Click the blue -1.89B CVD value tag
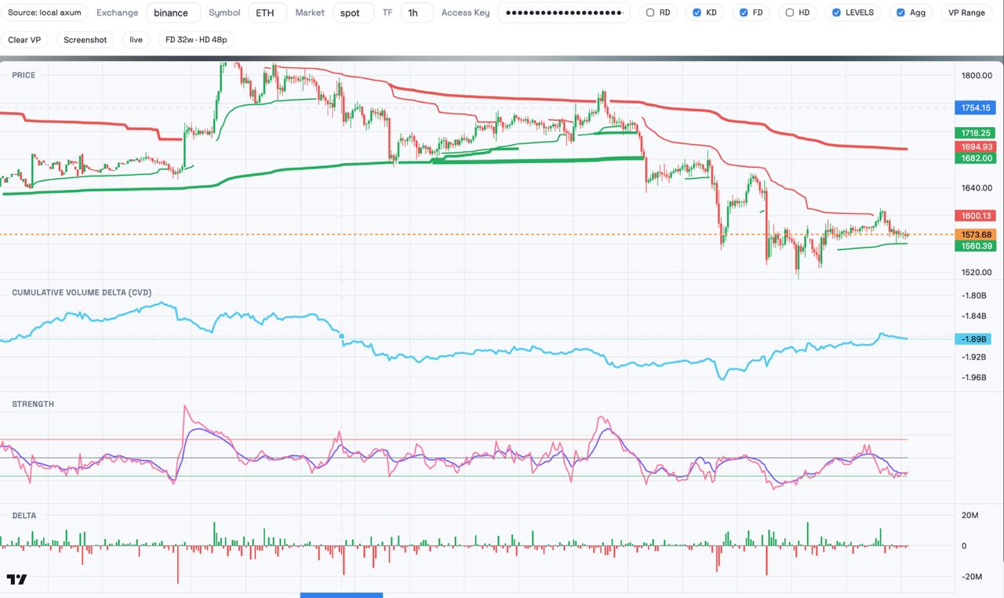The image size is (1004, 598). pos(973,339)
